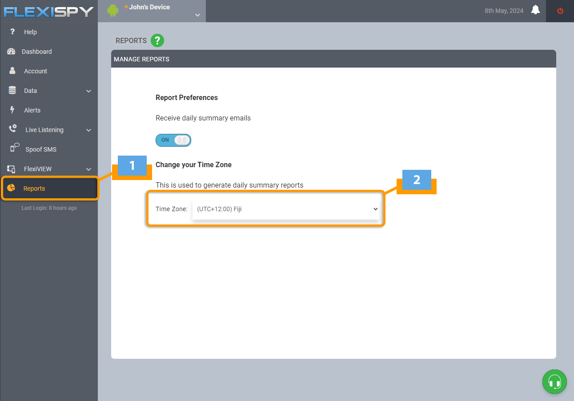Click the Time Zone: field label
Viewport: 574px width, 401px height.
coord(172,209)
